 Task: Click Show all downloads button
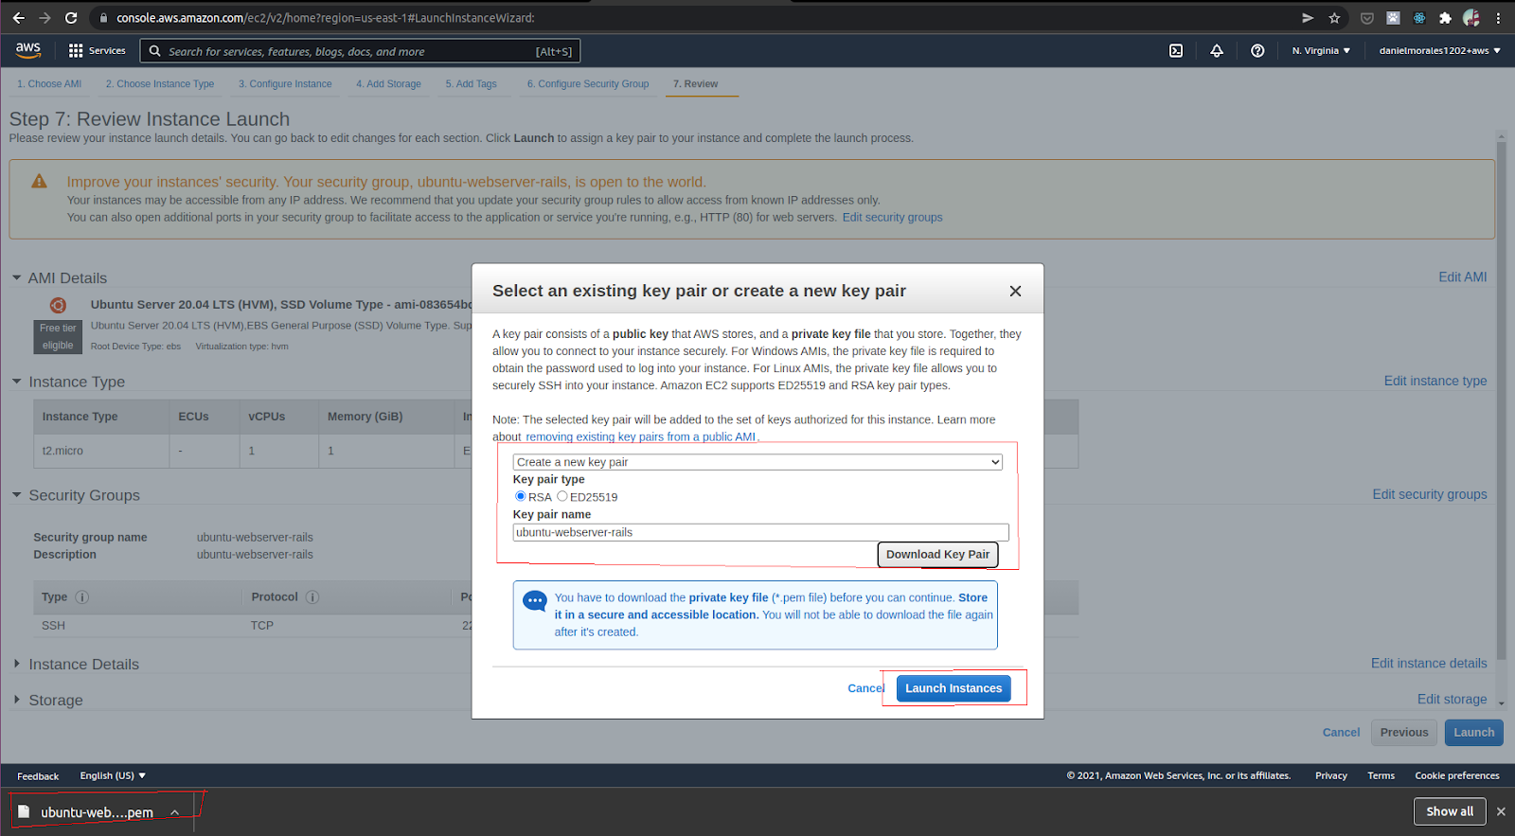(1450, 811)
